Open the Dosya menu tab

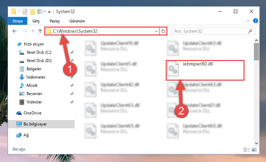click(18, 21)
